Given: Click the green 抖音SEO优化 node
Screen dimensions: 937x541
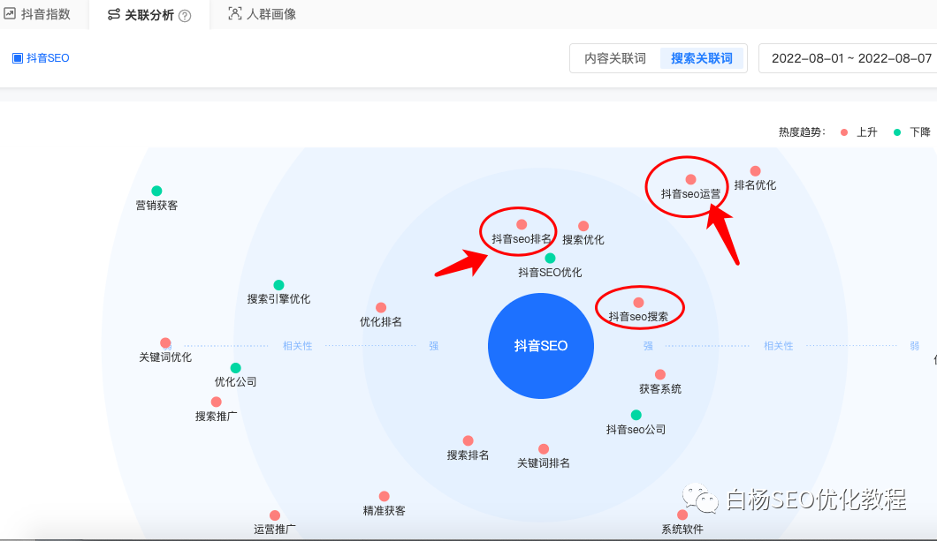Looking at the screenshot, I should tap(550, 259).
